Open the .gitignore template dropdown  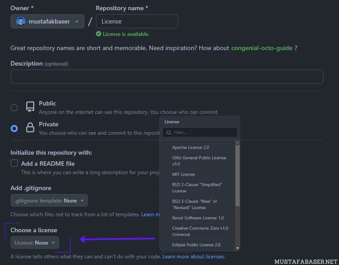(x=49, y=201)
